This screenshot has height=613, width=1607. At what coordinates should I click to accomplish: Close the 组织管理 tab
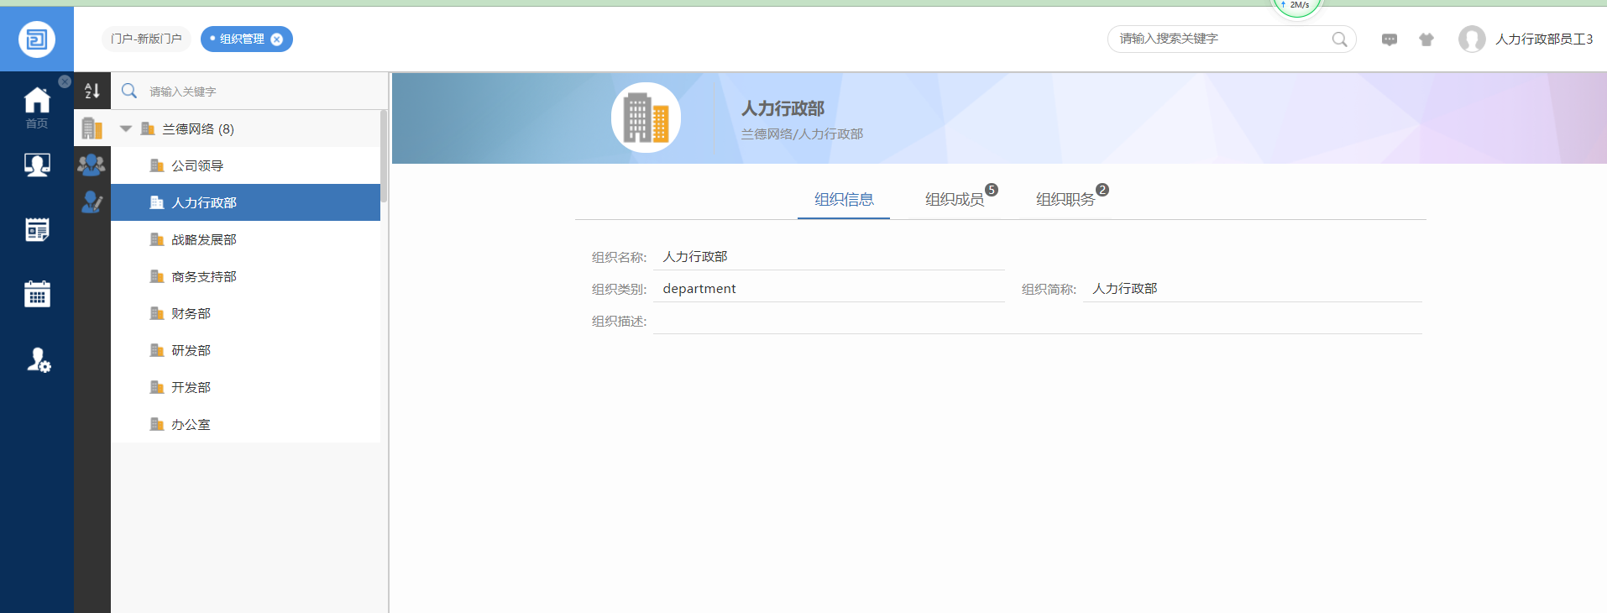pyautogui.click(x=277, y=39)
